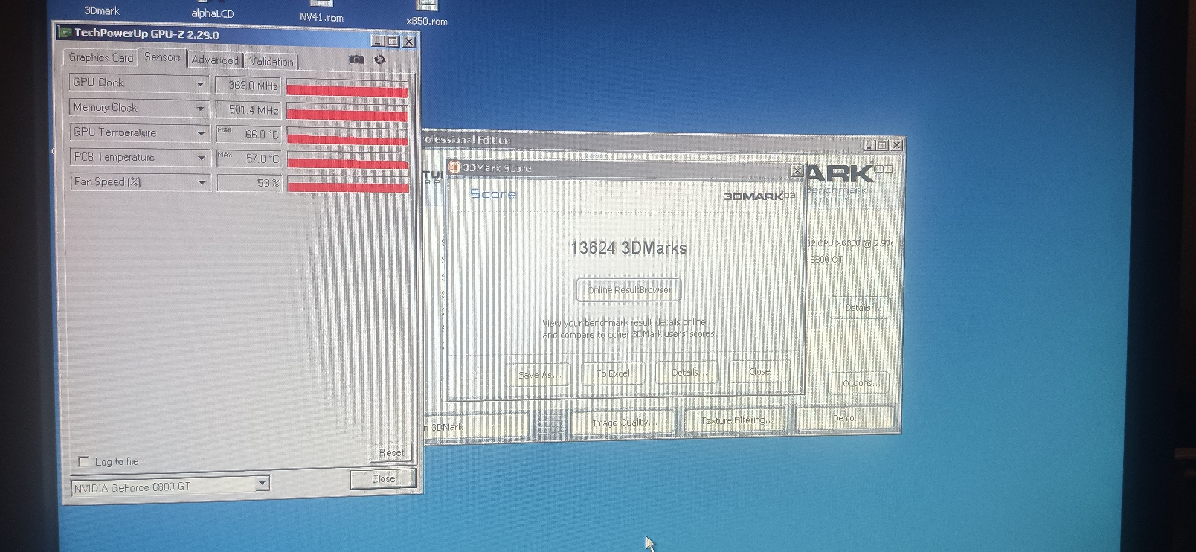Click the Score heading in the dialog
Image resolution: width=1196 pixels, height=552 pixels.
click(493, 194)
